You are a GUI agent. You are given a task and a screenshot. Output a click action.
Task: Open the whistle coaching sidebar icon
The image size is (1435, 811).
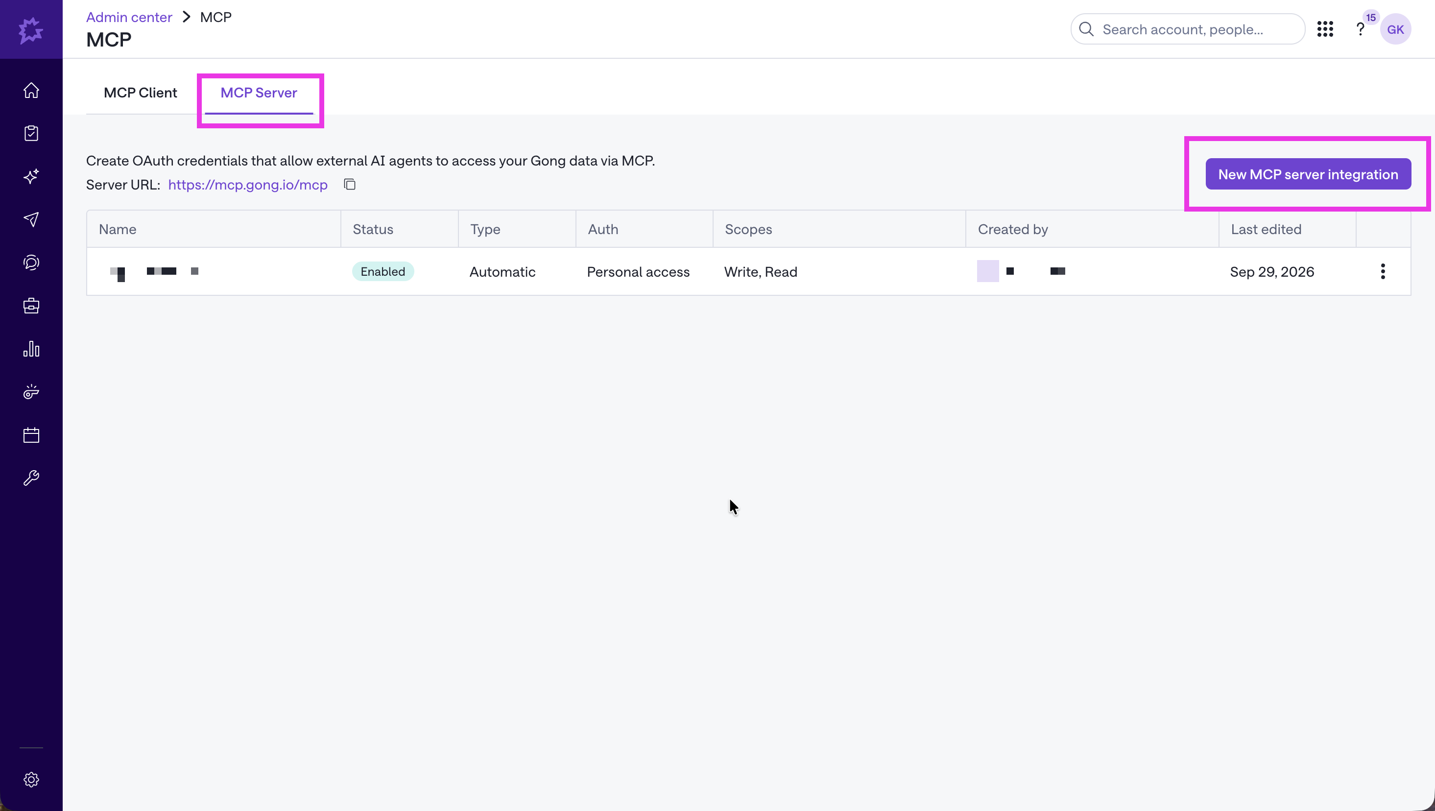(31, 392)
